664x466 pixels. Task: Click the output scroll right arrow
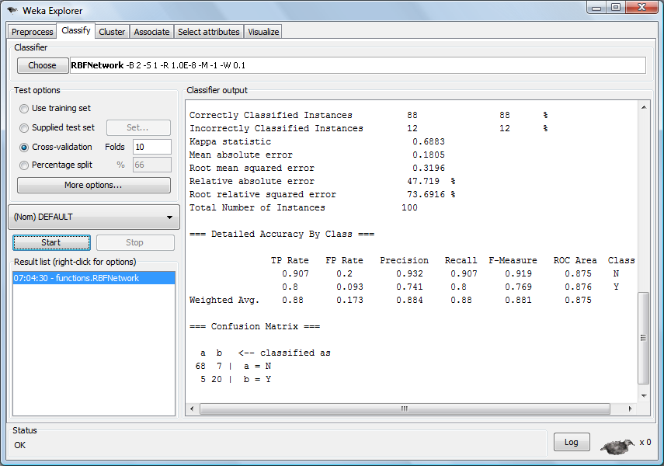[630, 409]
